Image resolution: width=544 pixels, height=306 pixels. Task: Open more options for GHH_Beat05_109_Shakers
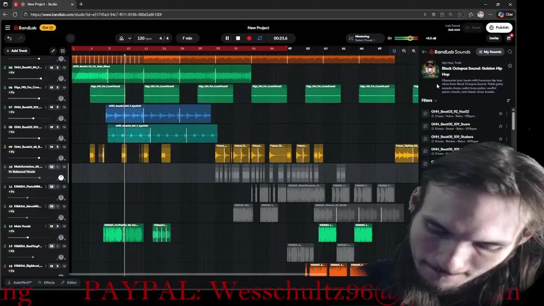pyautogui.click(x=507, y=139)
